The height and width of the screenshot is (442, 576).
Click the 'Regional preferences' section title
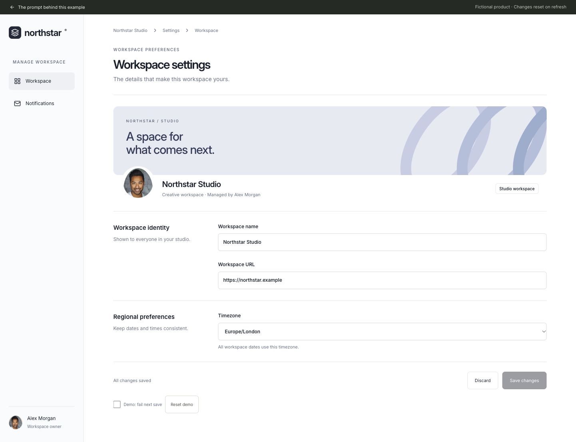tap(144, 317)
